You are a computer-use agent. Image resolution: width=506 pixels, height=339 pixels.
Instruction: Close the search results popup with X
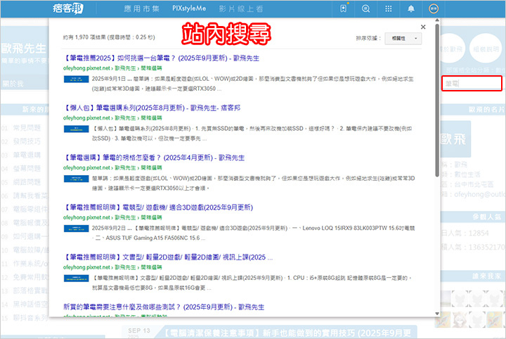click(x=423, y=27)
